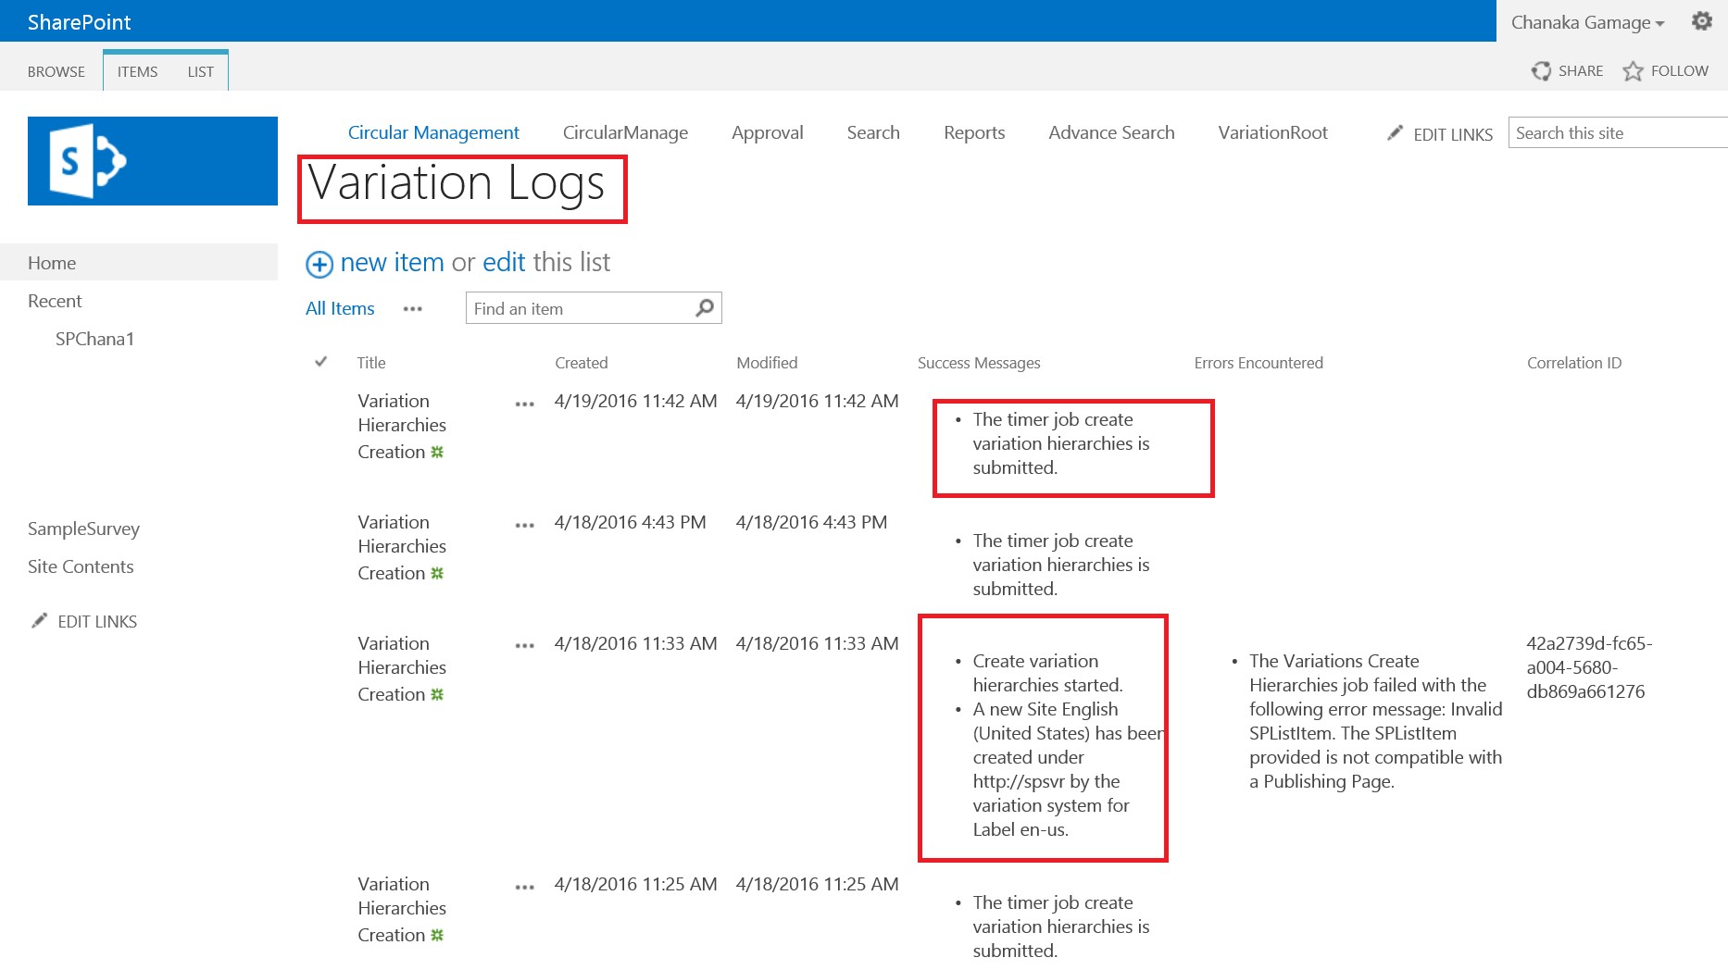Image resolution: width=1728 pixels, height=970 pixels.
Task: Sort by the Created column header
Action: tap(582, 363)
